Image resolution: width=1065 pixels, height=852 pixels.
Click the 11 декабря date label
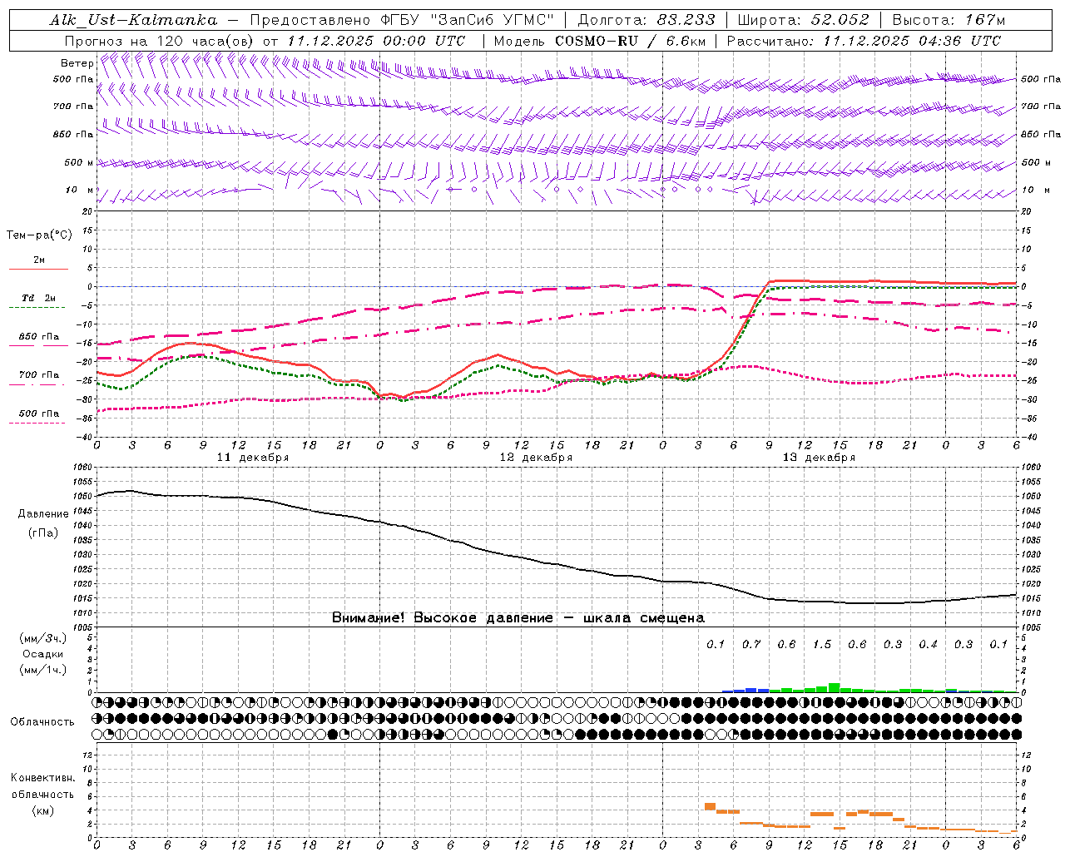253,458
